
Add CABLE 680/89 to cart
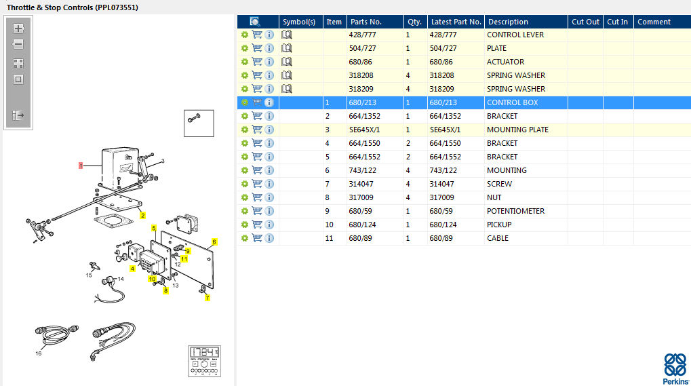pyautogui.click(x=257, y=238)
